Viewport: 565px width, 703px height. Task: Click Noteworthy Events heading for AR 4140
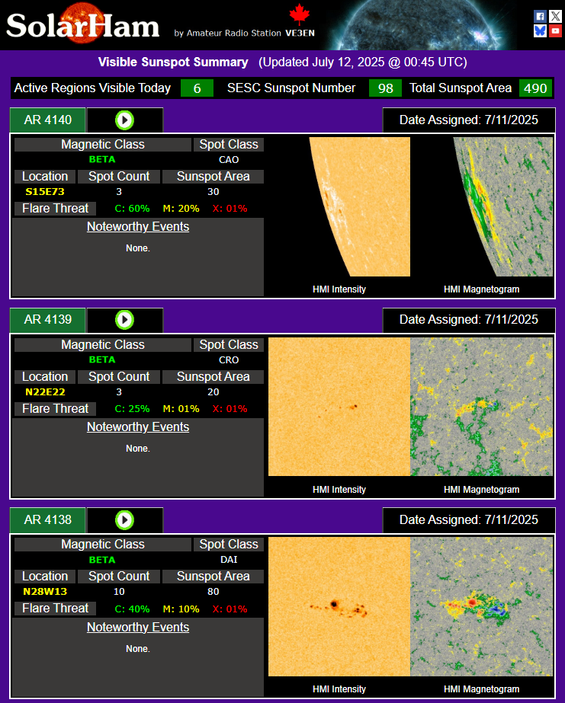point(138,227)
